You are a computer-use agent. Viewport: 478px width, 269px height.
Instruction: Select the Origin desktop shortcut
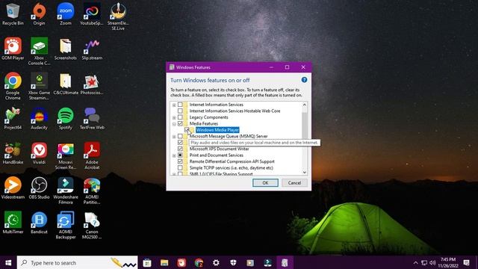click(39, 14)
